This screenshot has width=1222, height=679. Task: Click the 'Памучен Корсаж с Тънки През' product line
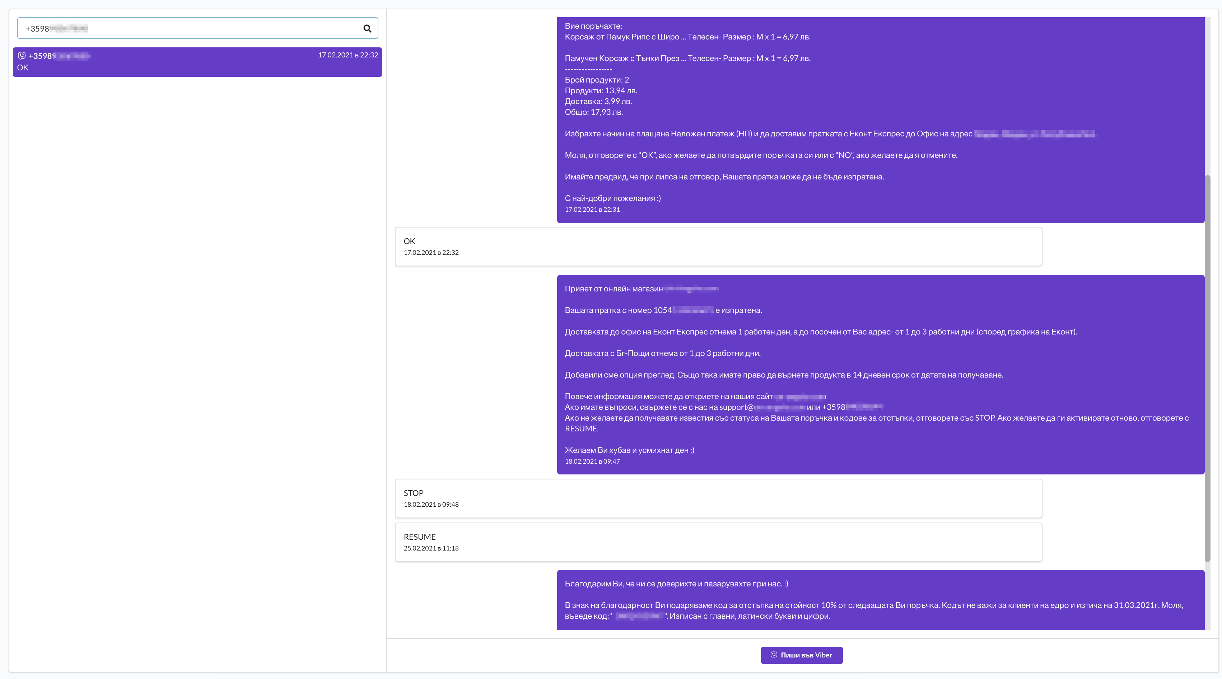coord(687,58)
